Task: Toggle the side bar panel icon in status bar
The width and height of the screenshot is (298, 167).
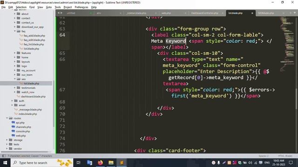Action: click(4, 156)
